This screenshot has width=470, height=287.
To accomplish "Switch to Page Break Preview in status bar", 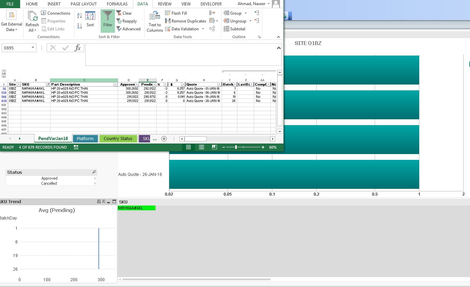I will (x=215, y=147).
